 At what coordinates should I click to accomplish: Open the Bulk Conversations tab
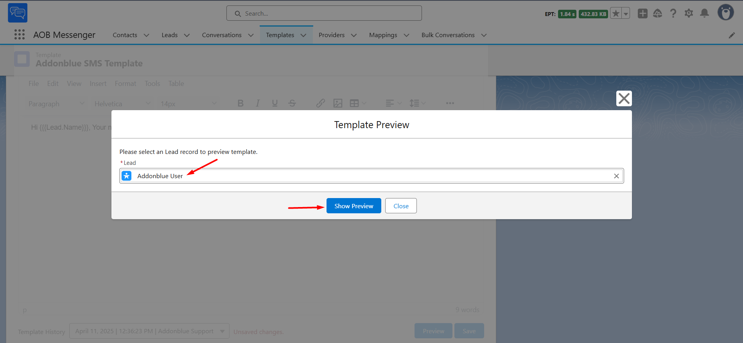[x=448, y=35]
